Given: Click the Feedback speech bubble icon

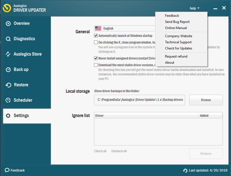Looking at the screenshot, I should click(7, 170).
